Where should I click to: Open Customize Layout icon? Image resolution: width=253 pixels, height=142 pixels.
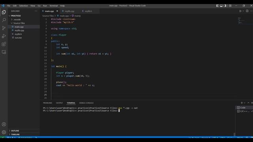pyautogui.click(x=230, y=6)
